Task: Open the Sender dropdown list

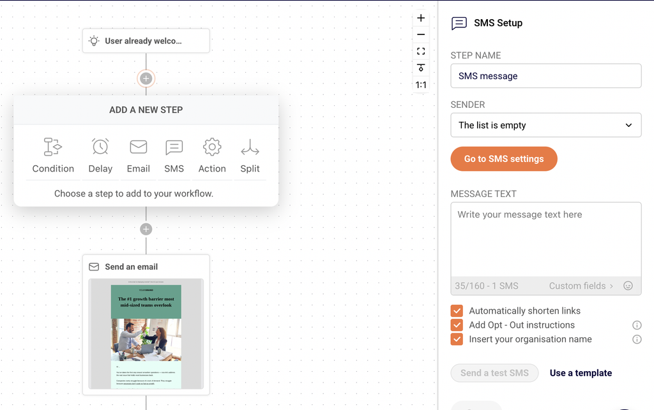Action: (x=545, y=125)
